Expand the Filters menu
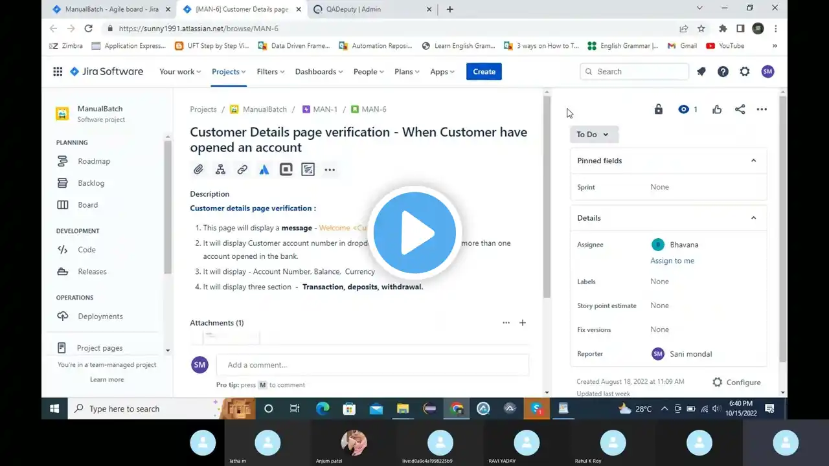 coord(271,72)
